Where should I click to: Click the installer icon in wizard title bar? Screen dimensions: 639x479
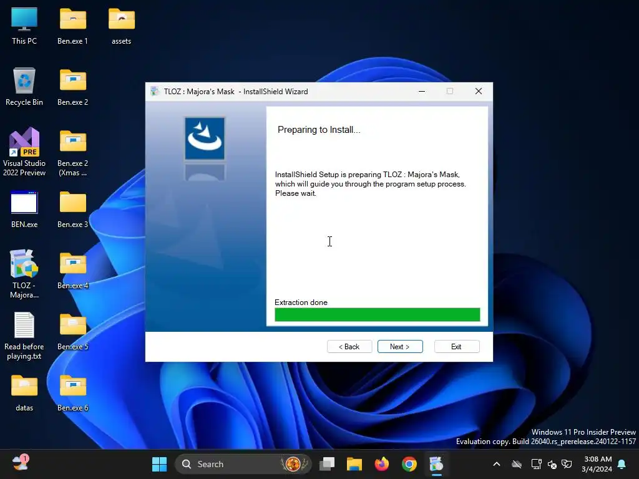click(155, 91)
